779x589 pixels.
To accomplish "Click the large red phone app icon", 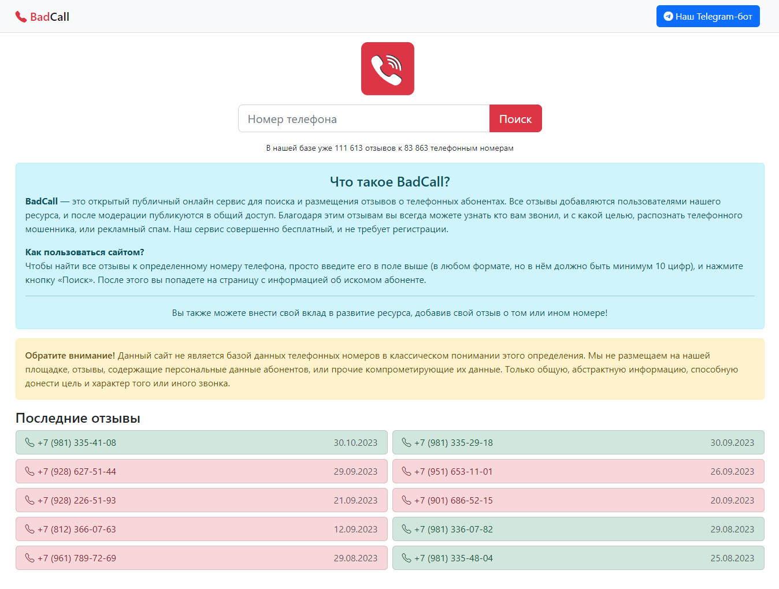I will click(388, 69).
